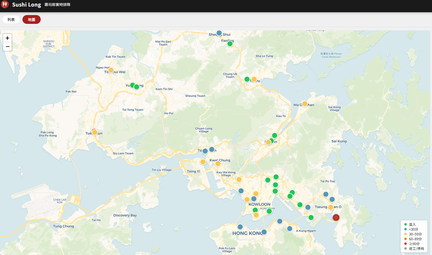Click the Siu Lam Tsuen map label

pos(123,153)
